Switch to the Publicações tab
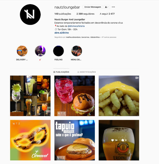The height and width of the screenshot is (164, 159). (x=61, y=72)
